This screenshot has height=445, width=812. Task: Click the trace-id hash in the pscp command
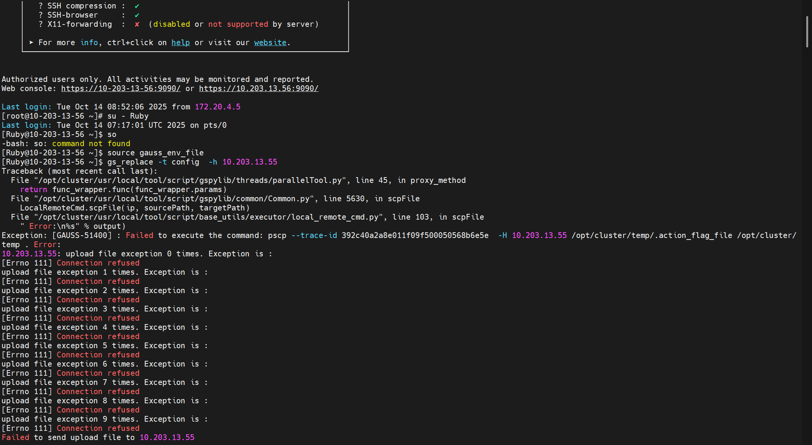coord(415,236)
